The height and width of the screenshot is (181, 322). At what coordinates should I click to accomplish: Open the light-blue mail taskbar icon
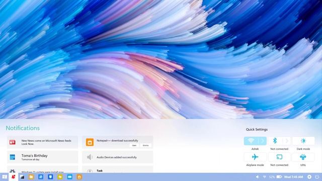pyautogui.click(x=69, y=177)
